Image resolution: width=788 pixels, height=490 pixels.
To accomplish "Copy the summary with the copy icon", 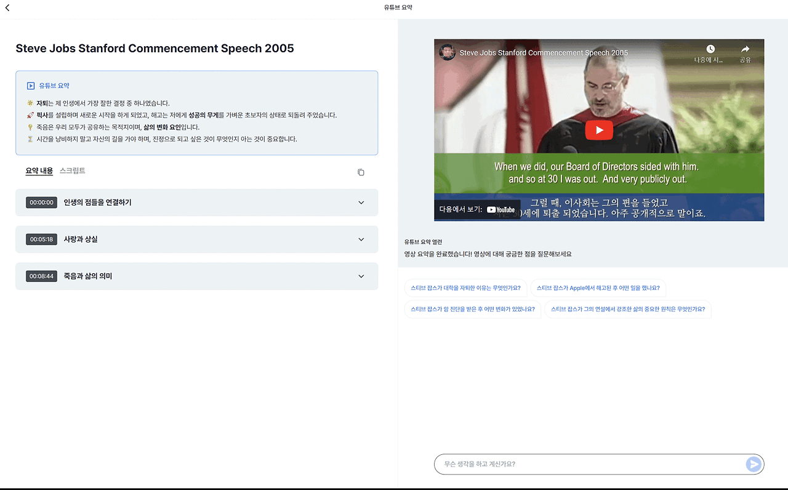I will [361, 172].
